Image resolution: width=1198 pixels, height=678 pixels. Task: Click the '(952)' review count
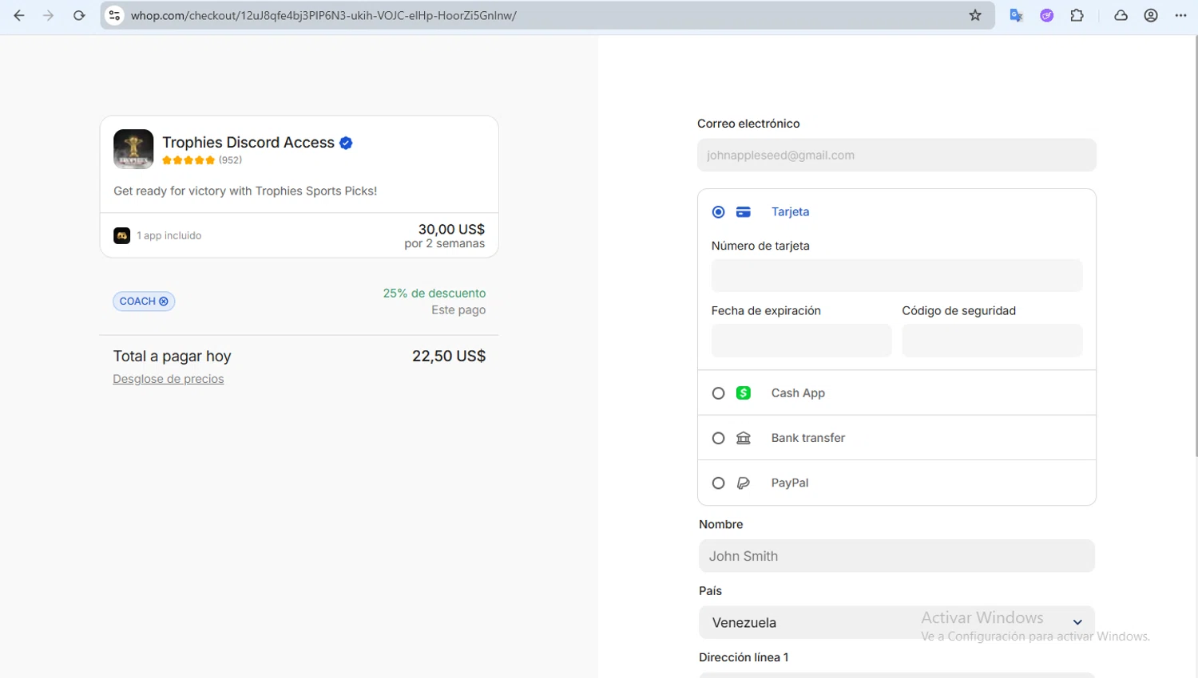point(231,160)
